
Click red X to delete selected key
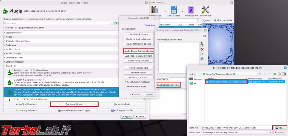coord(202,49)
